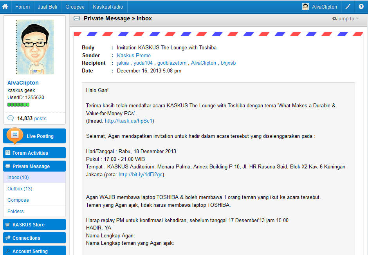Collapse the Private Message sidebar section
The width and height of the screenshot is (368, 255).
point(34,166)
